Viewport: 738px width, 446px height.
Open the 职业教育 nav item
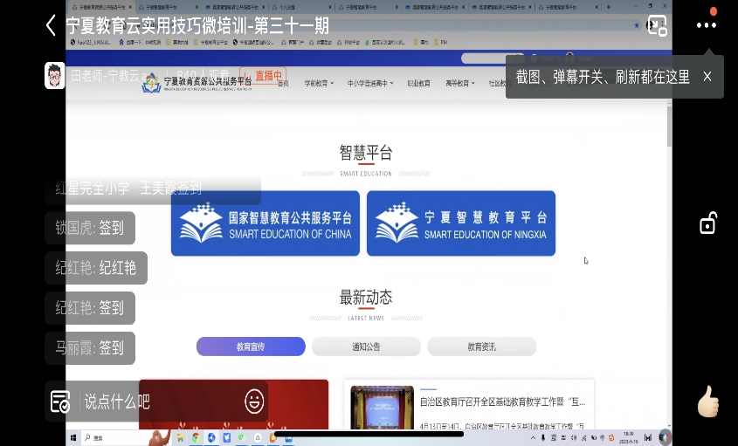pyautogui.click(x=419, y=83)
